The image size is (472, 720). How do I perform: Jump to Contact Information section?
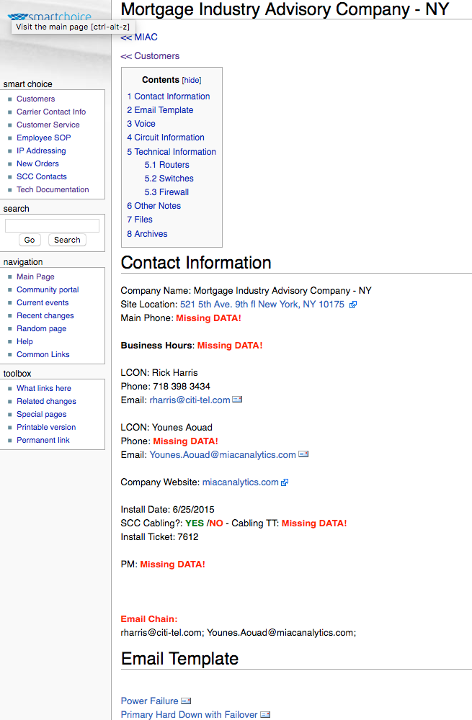(168, 96)
